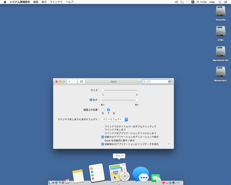
Task: Click the Finder icon in the Dock
Action: pyautogui.click(x=49, y=183)
